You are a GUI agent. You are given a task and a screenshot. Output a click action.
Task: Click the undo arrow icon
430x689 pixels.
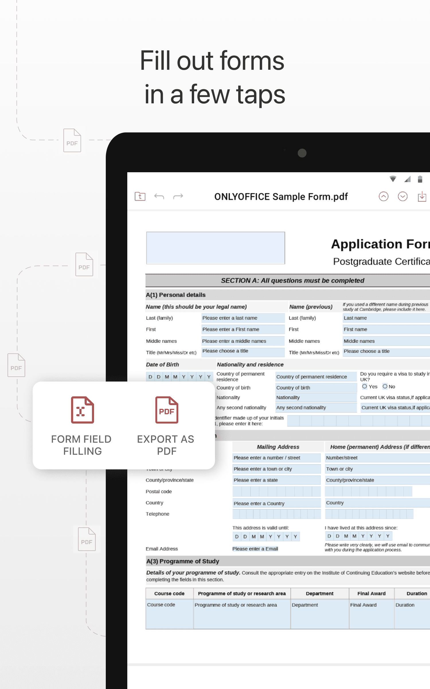(x=159, y=197)
